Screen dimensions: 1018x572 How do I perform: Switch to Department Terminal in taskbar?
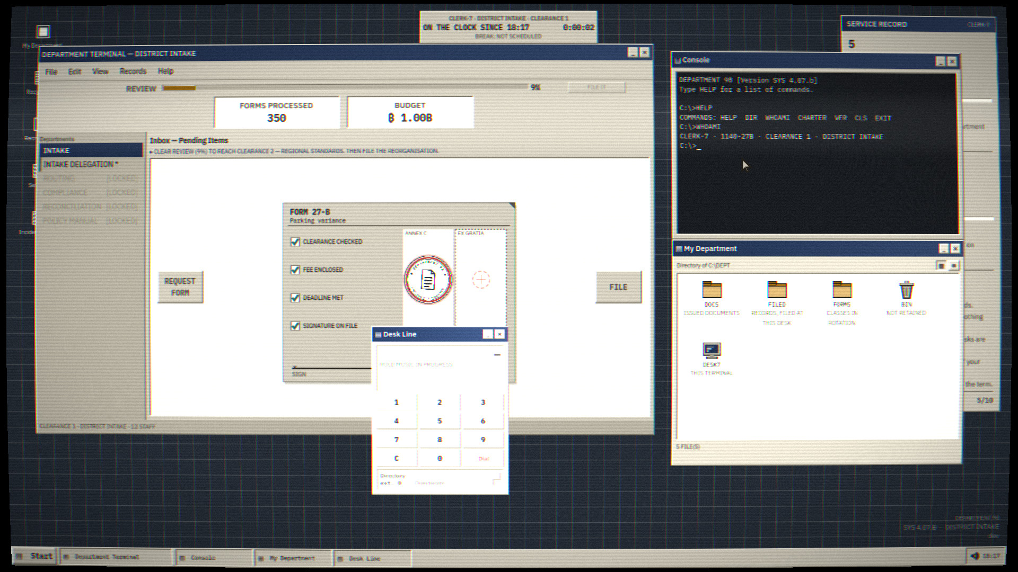pos(116,557)
